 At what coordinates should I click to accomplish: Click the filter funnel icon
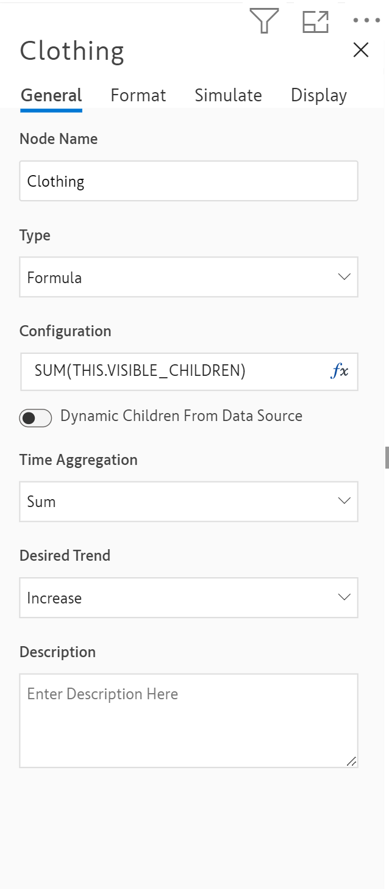tap(264, 21)
